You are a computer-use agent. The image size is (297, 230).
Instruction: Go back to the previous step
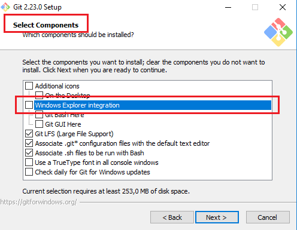pyautogui.click(x=172, y=217)
